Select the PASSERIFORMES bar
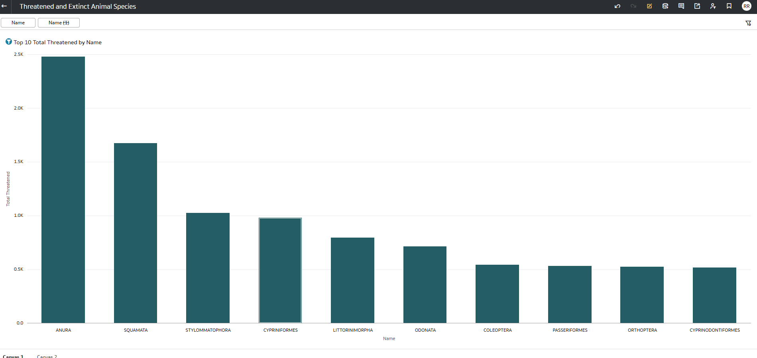 [570, 294]
